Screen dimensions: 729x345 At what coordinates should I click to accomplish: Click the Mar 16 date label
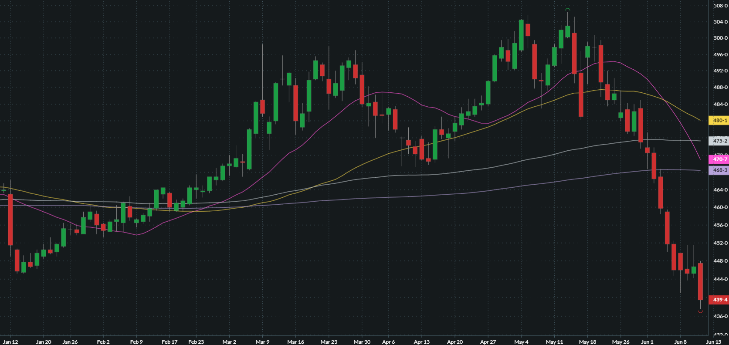(x=295, y=342)
